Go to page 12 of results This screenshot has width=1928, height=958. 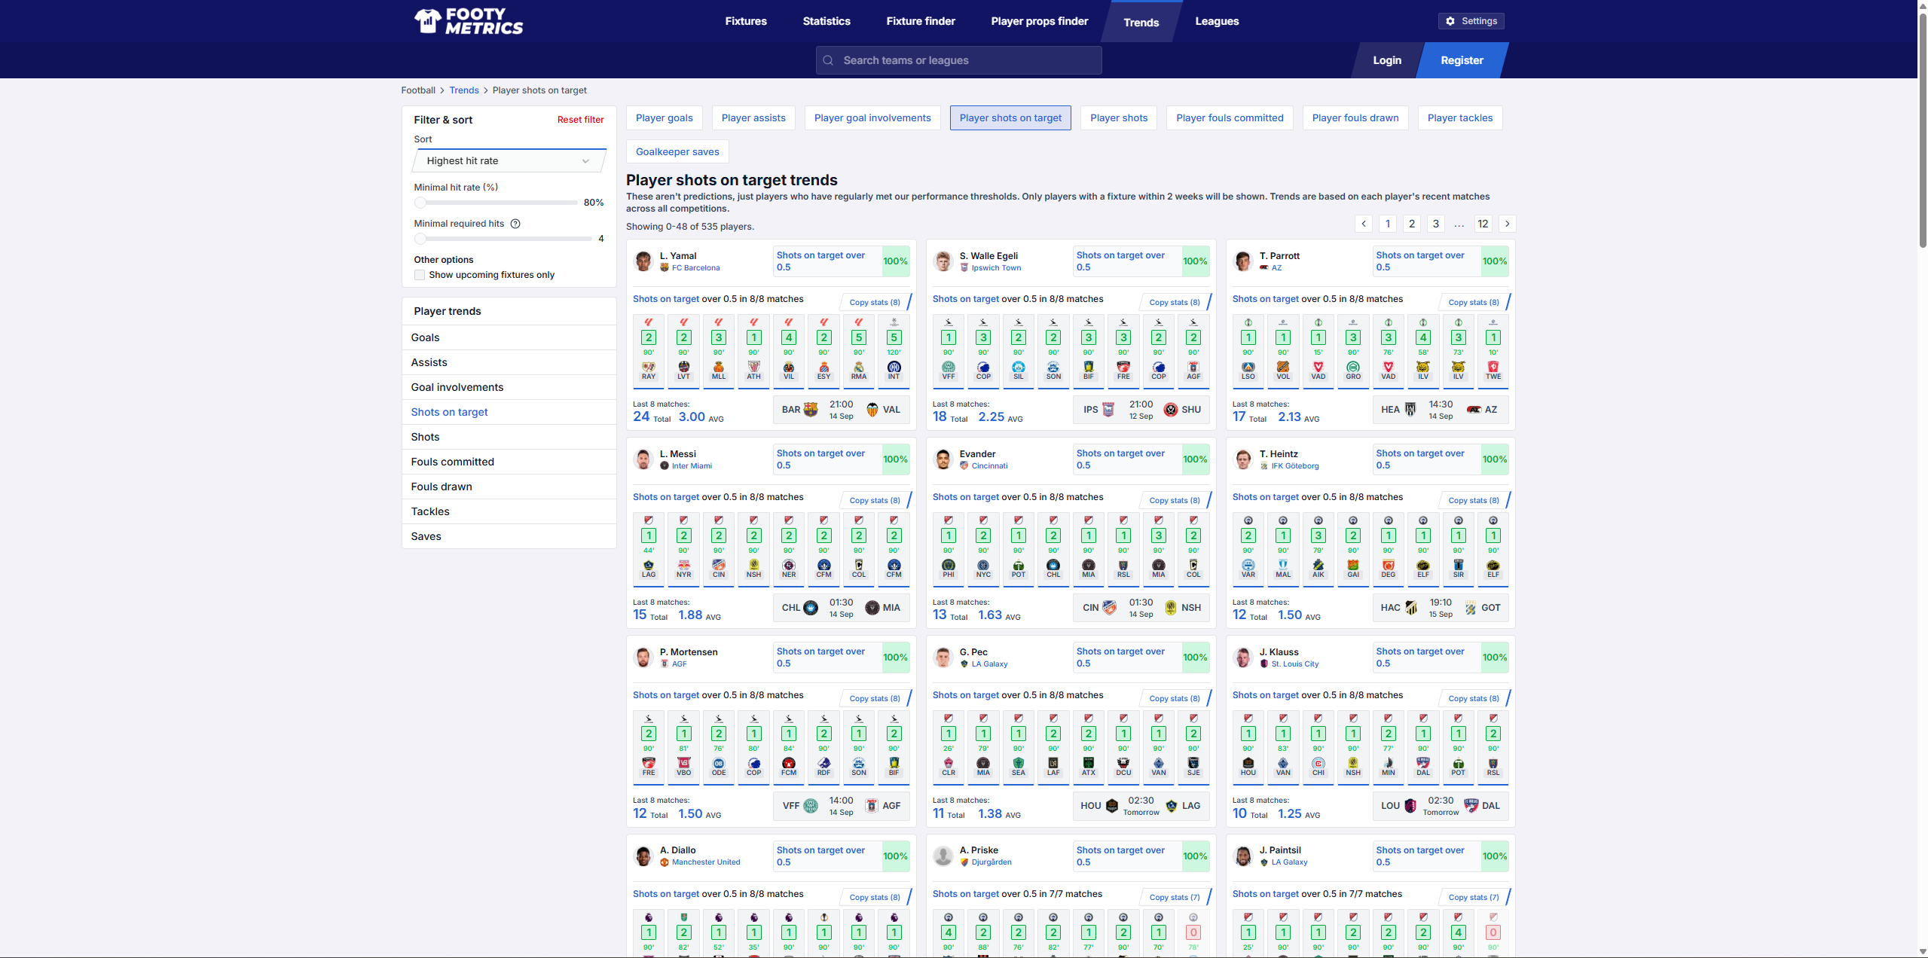point(1483,224)
